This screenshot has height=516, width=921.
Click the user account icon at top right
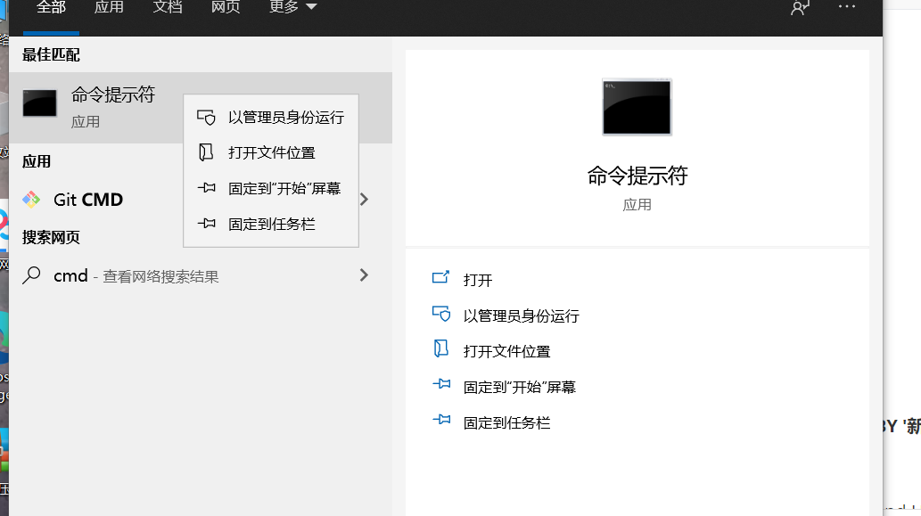[799, 7]
